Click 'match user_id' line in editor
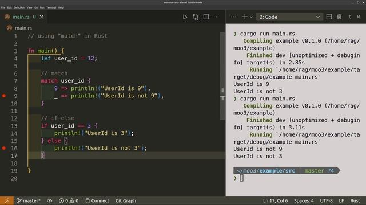The height and width of the screenshot is (205, 366). pos(66,81)
